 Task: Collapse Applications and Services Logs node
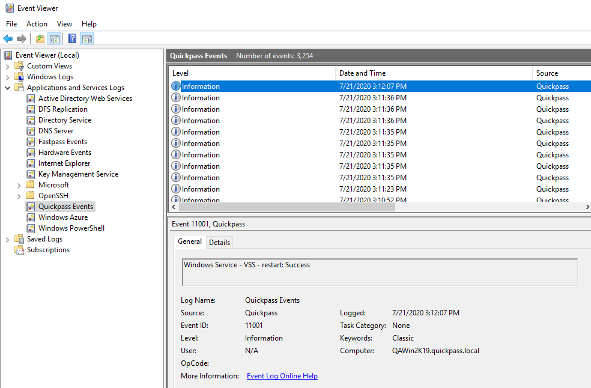(x=8, y=88)
